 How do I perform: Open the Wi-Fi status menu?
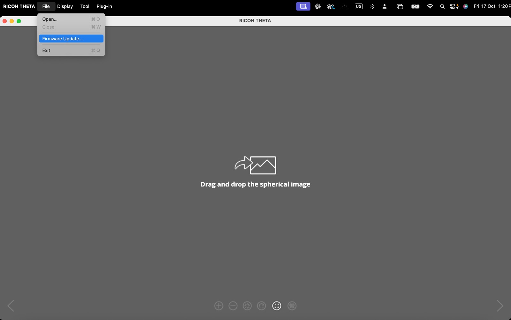[x=430, y=6]
